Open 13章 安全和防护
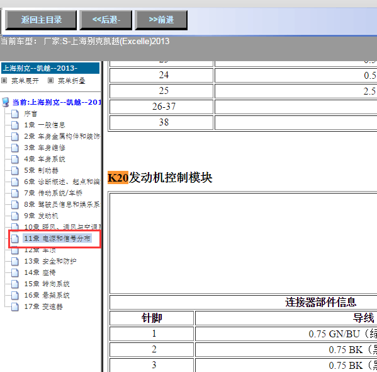This screenshot has width=377, height=372. tap(50, 261)
